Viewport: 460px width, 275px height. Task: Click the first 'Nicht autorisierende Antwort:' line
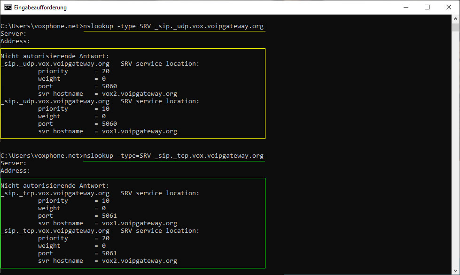55,56
